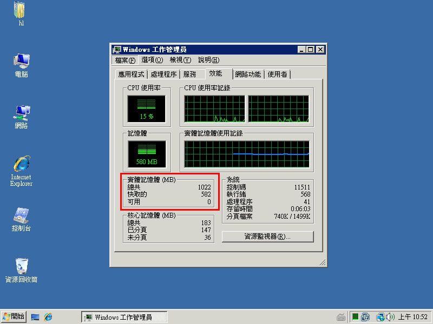This screenshot has height=324, width=433.
Task: Maximize the Windows 工作管理員 window
Action: (310, 50)
